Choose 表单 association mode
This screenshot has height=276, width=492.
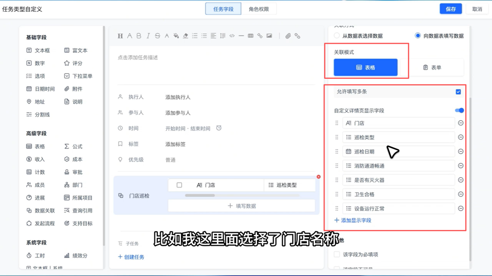pos(432,68)
